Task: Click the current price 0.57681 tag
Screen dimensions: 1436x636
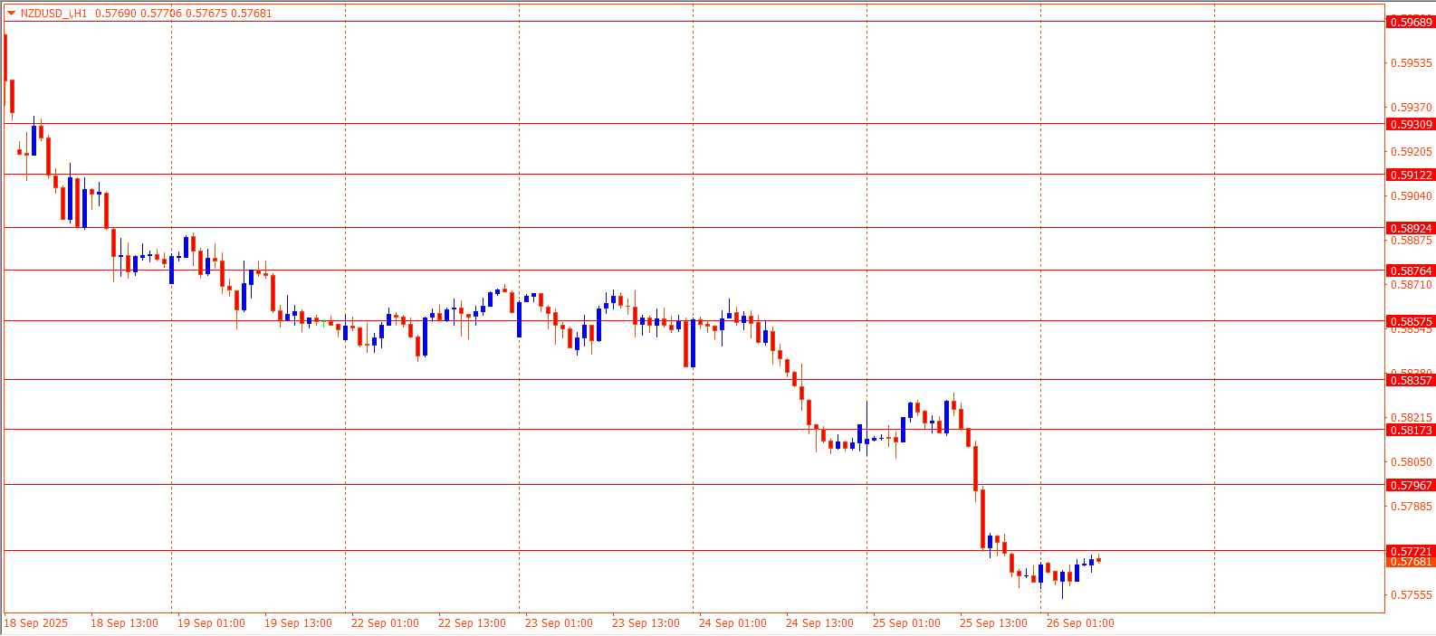Action: [x=1411, y=562]
